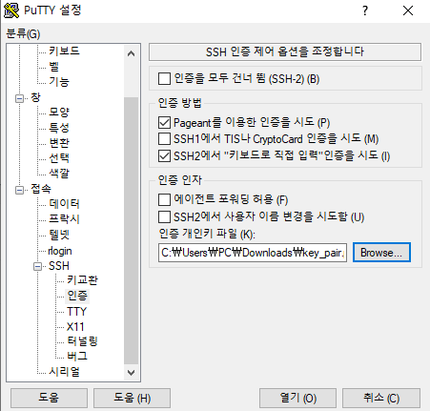Image resolution: width=430 pixels, height=411 pixels.
Task: Click the category tree scroll down arrow
Action: [x=131, y=372]
